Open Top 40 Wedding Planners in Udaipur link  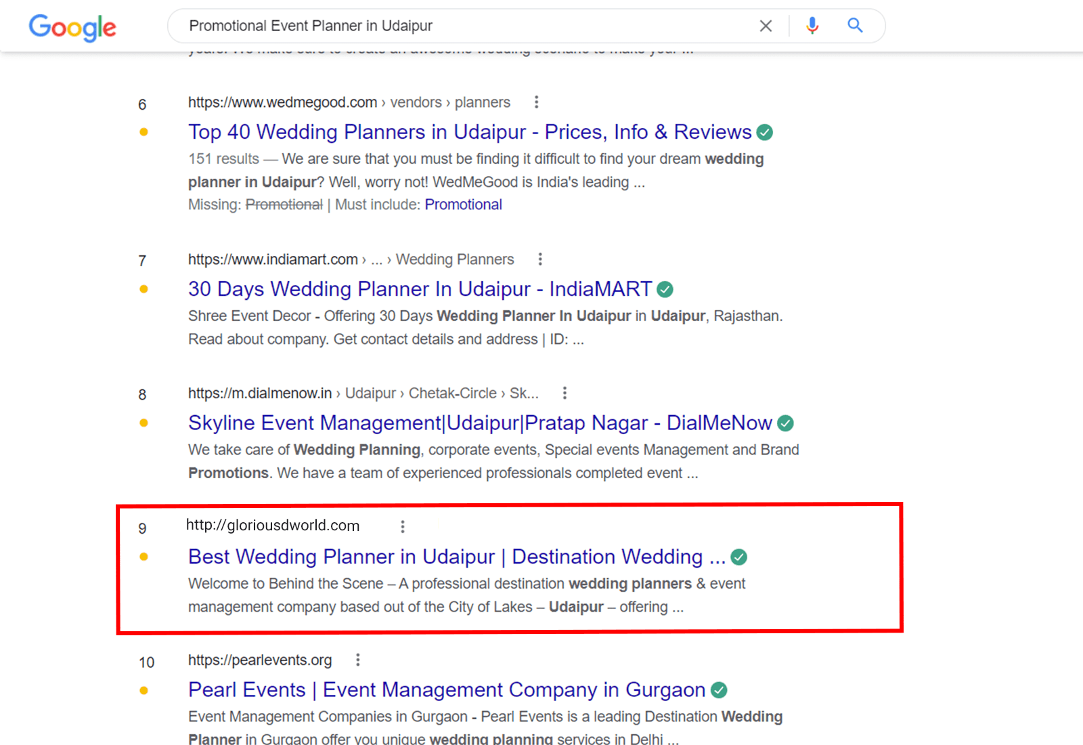[470, 132]
